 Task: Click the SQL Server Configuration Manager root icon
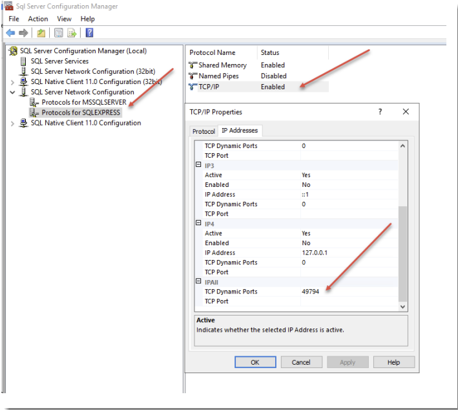(x=13, y=51)
